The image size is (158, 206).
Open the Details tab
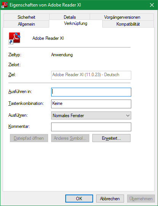(69, 17)
